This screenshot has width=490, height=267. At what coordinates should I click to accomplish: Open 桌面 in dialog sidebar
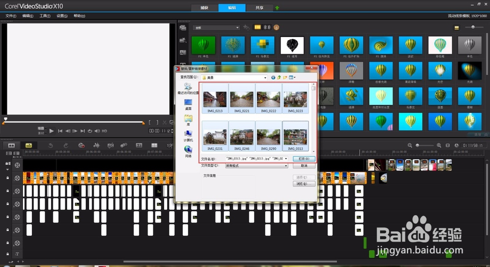pos(188,105)
